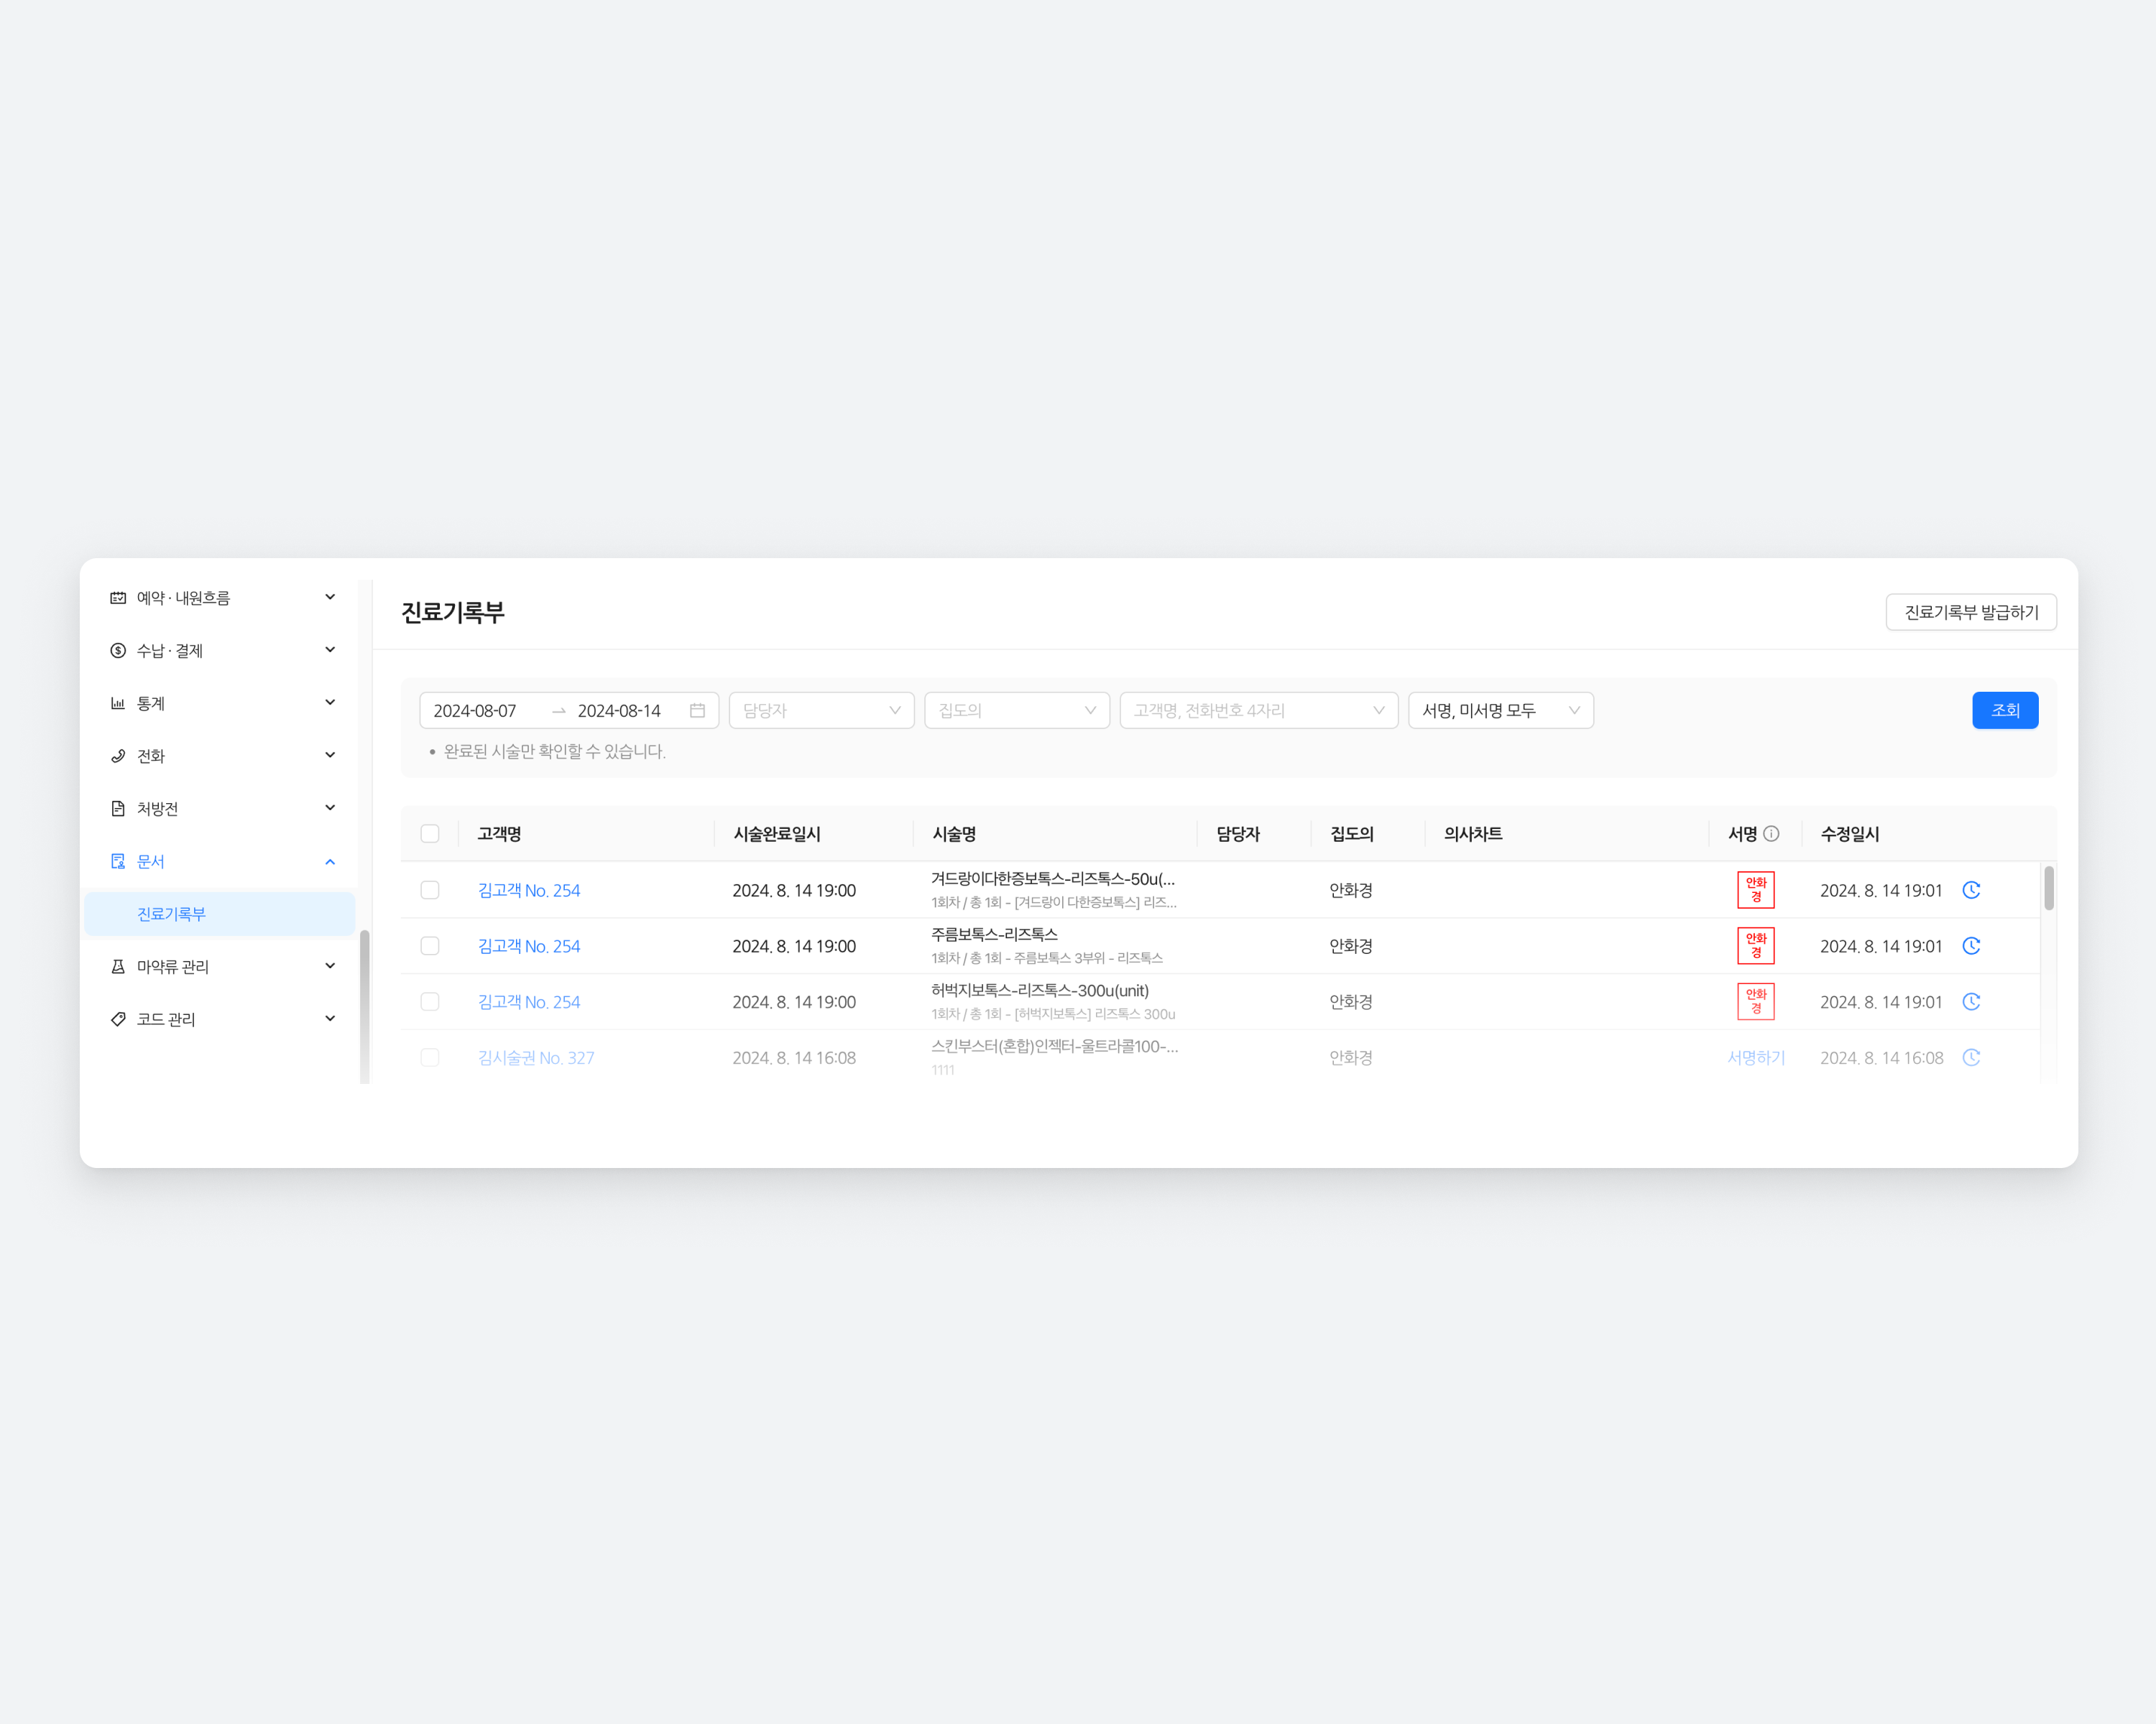Click the end date 2024-08-14 field
This screenshot has height=1724, width=2156.
(619, 710)
